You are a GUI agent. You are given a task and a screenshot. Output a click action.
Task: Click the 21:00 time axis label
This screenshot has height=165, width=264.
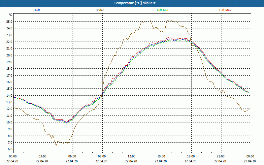[220, 156]
